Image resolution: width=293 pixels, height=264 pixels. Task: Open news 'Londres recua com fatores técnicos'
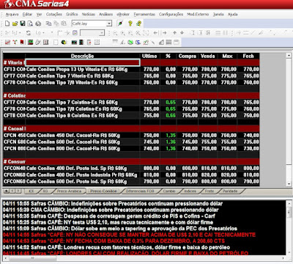(x=116, y=247)
